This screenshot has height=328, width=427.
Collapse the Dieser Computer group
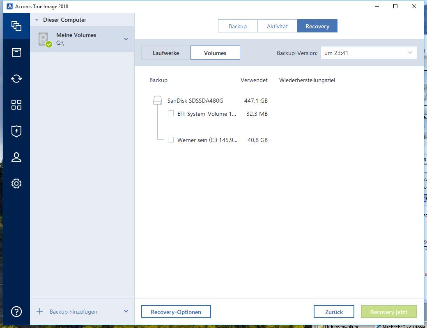[x=37, y=20]
